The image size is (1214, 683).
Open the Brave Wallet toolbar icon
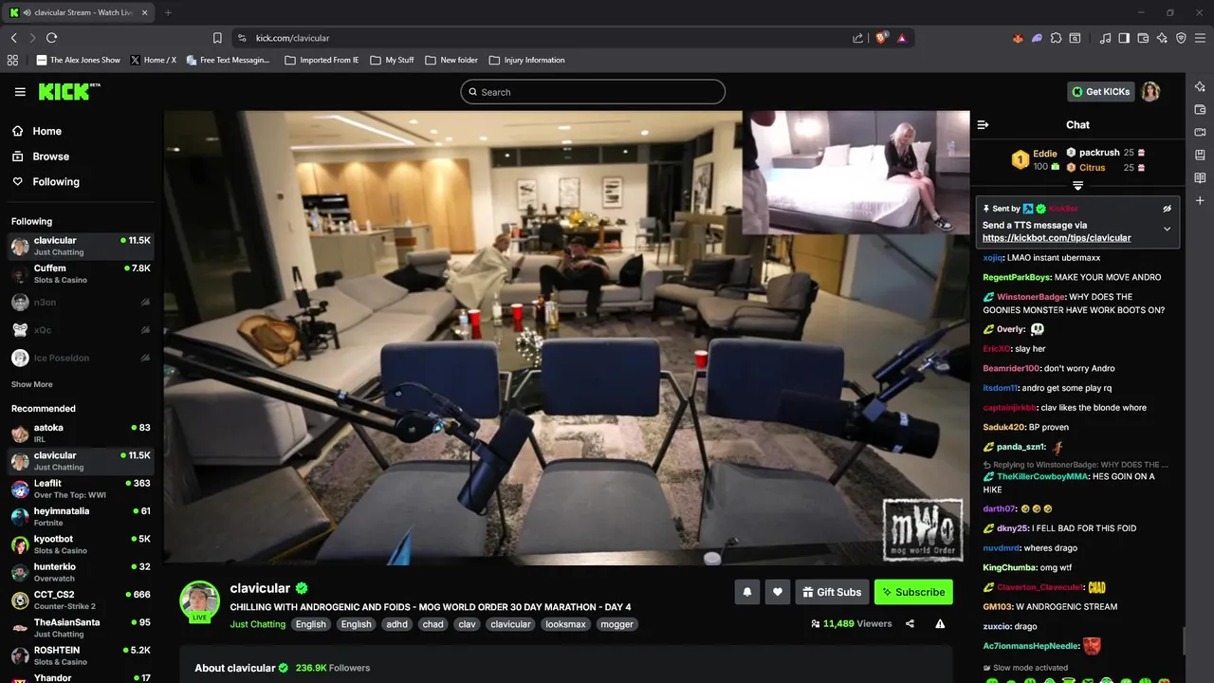click(x=1143, y=38)
